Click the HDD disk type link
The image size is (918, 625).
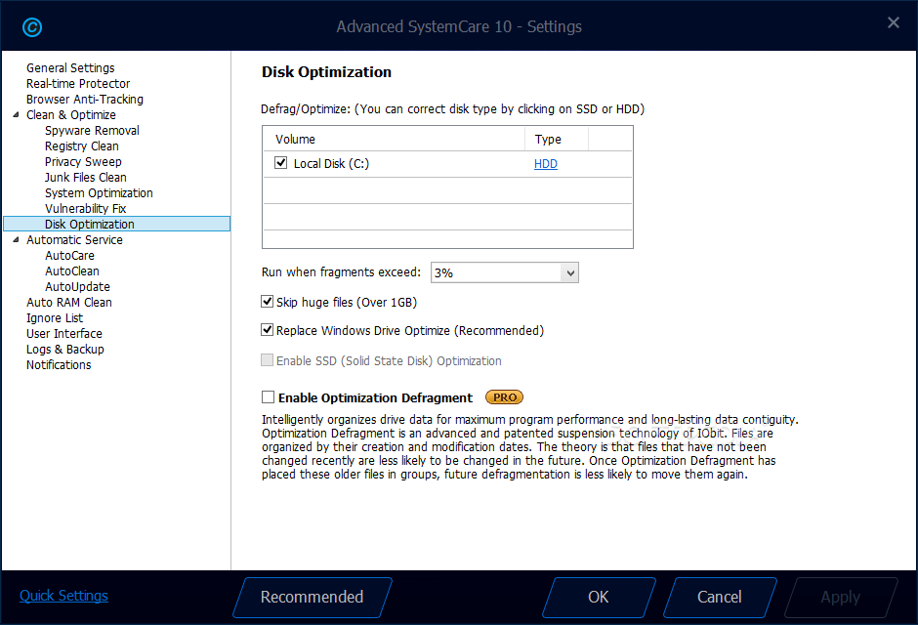click(546, 164)
